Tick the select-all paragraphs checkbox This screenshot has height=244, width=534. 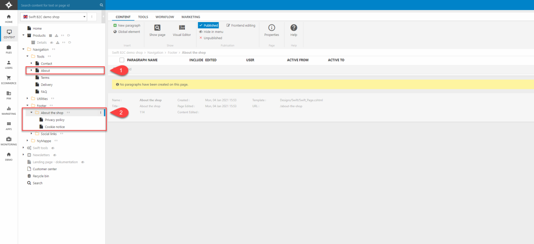[122, 60]
